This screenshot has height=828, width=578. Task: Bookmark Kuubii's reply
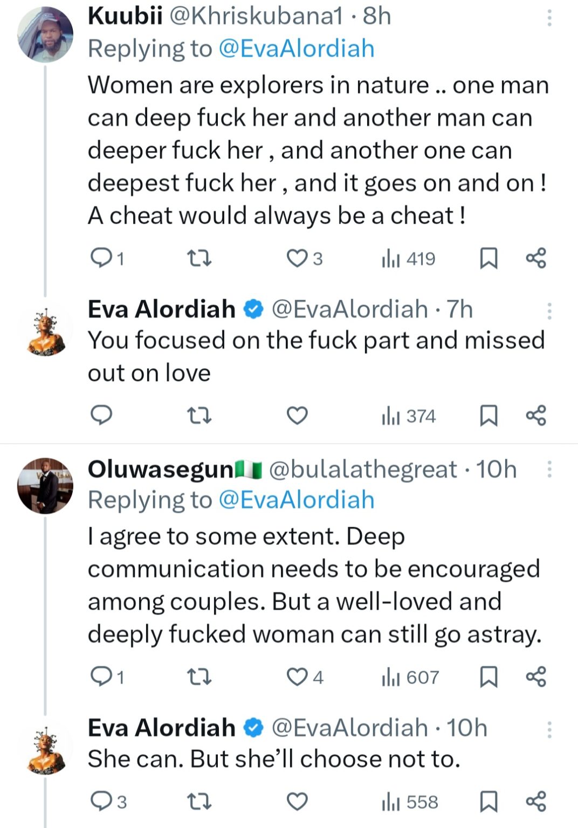point(488,259)
